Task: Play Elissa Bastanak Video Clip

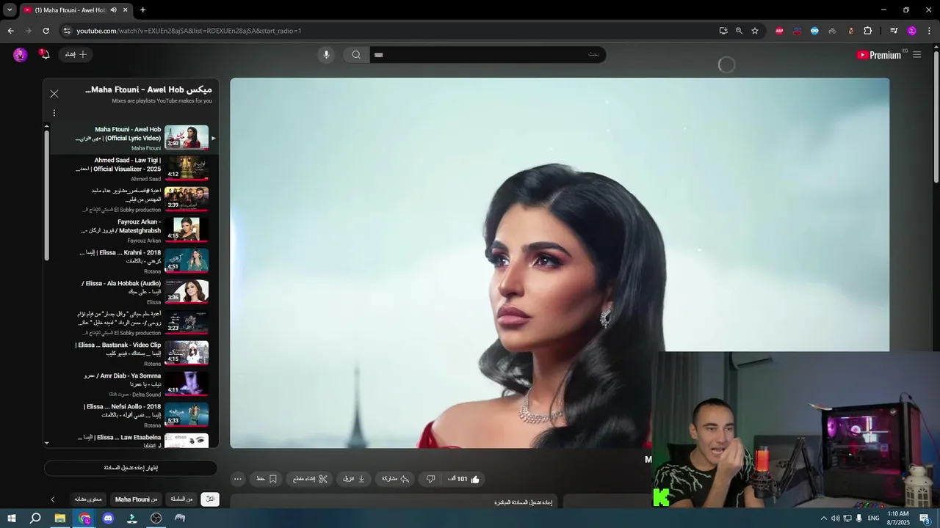Action: [131, 354]
